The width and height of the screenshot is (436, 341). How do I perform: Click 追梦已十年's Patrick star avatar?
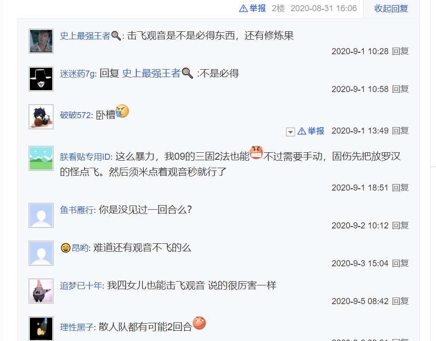click(x=41, y=291)
